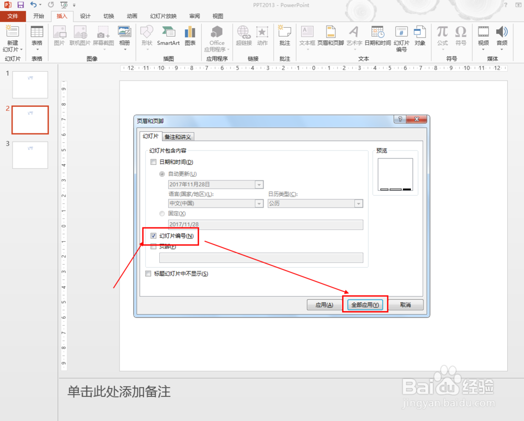
Task: Click the notes area 单击此处添加备注
Action: pyautogui.click(x=119, y=392)
